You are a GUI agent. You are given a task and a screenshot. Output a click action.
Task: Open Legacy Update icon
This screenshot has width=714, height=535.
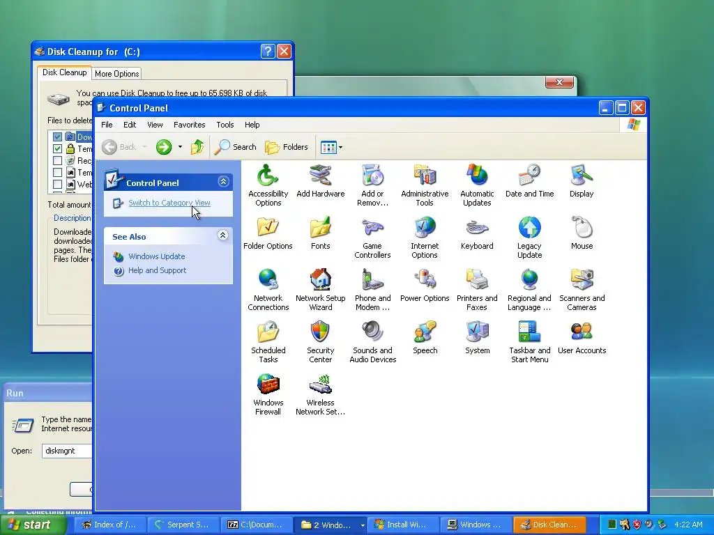529,238
